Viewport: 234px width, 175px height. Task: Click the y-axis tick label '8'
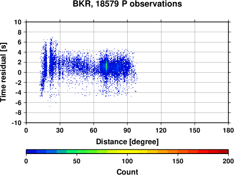coord(20,32)
